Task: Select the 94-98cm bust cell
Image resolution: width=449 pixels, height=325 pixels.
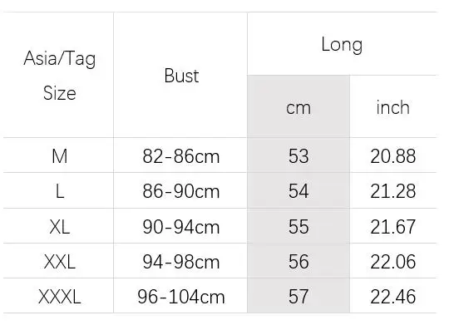Action: coord(181,262)
